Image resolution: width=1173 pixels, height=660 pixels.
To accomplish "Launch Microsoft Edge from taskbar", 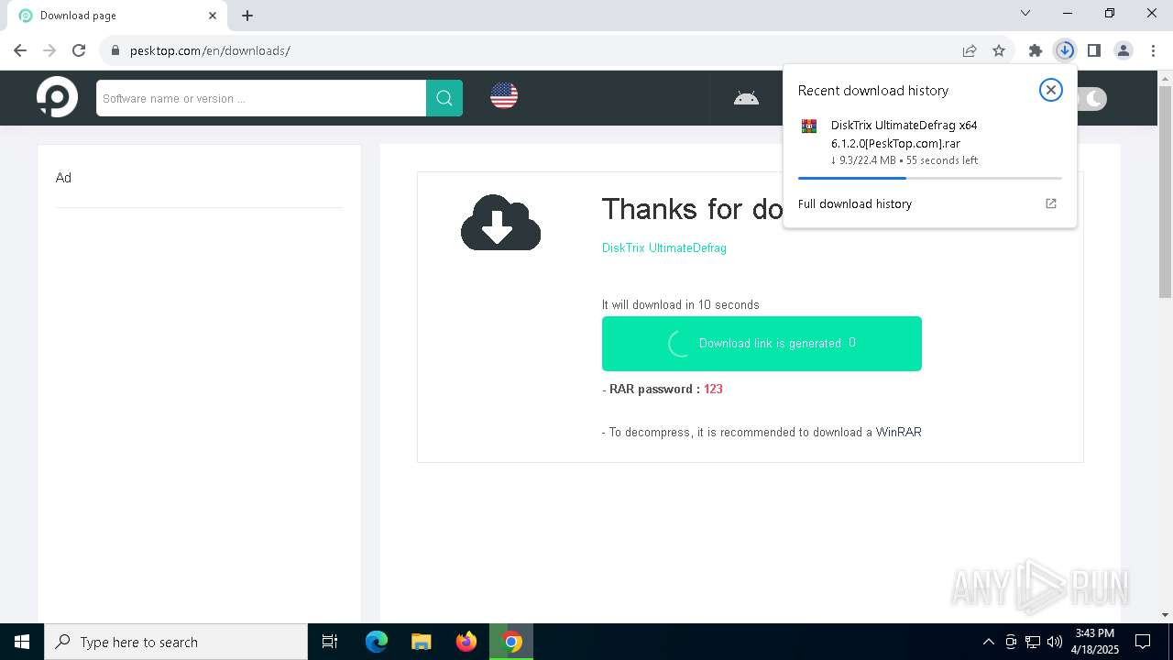I will point(377,642).
